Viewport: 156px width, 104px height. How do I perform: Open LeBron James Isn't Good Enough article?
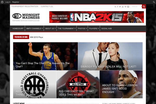tap(121, 84)
